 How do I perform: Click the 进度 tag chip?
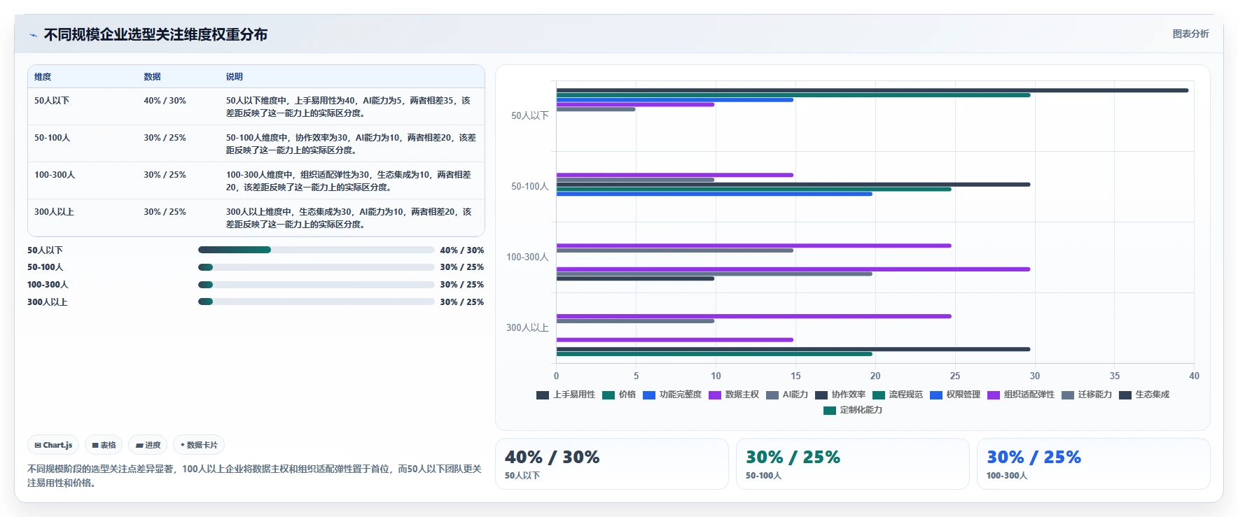(148, 445)
